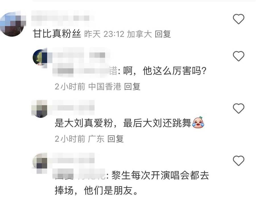Open username above '黎生每次开演唱会' comment
Image resolution: width=256 pixels, height=201 pixels.
tap(73, 160)
